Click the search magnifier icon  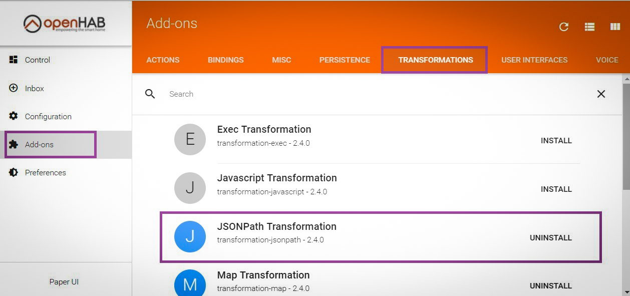(x=150, y=94)
